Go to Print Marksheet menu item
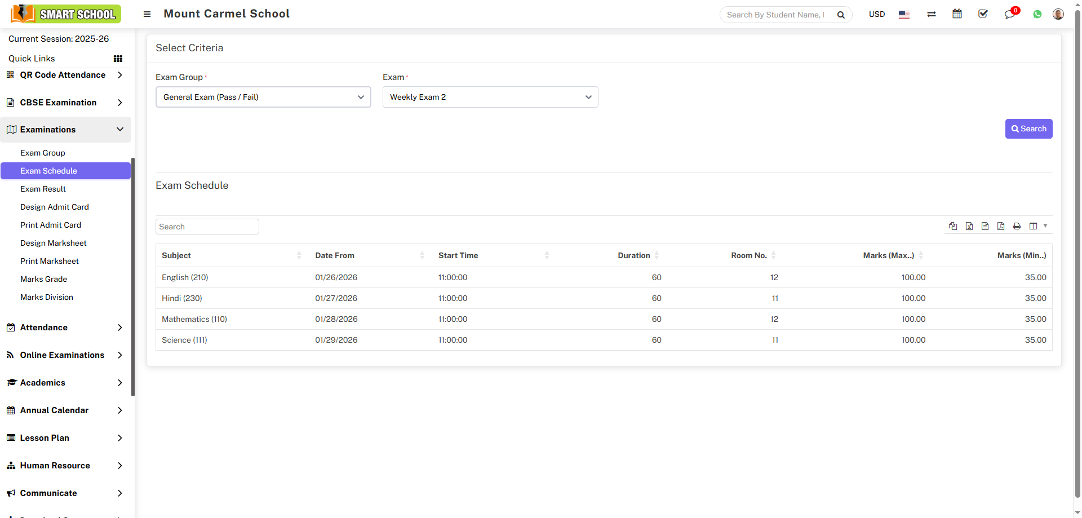Screen dimensions: 1082x518 (x=50, y=261)
